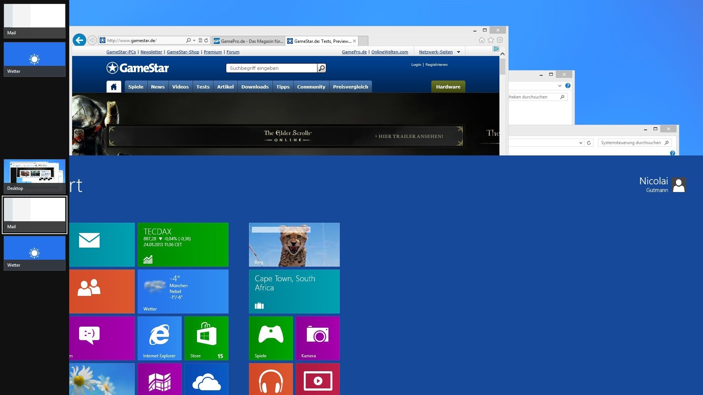Open the Wetter tile showing München weather
Viewport: 703px width, 395px height.
pos(183,291)
